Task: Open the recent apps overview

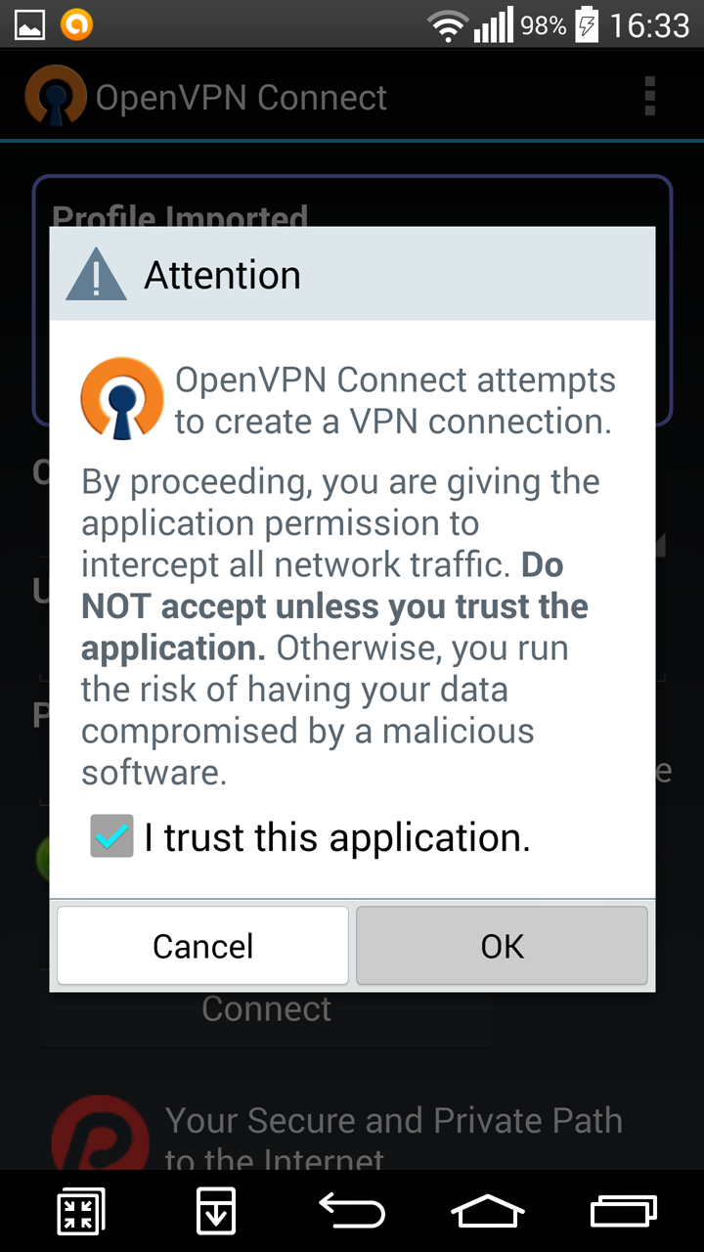Action: point(624,1212)
